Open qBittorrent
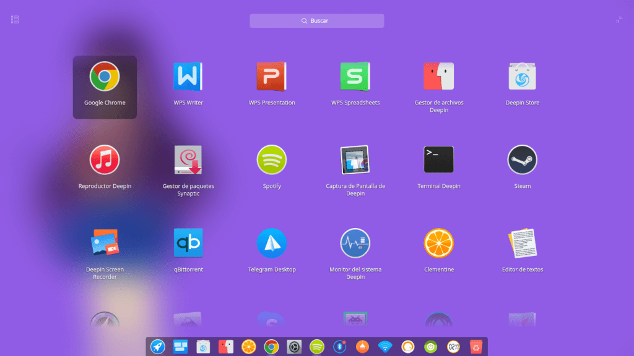This screenshot has height=356, width=634. point(188,250)
